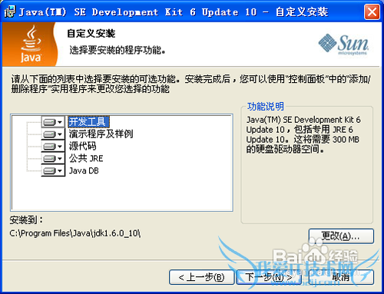Proceed with 下一步(N) button
Screen dimensions: 384x294
click(x=269, y=277)
